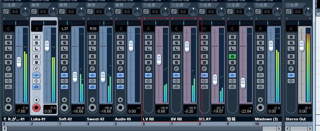The width and height of the screenshot is (320, 131).
Task: Open the view options icon under Soft-02
Action: click(83, 124)
